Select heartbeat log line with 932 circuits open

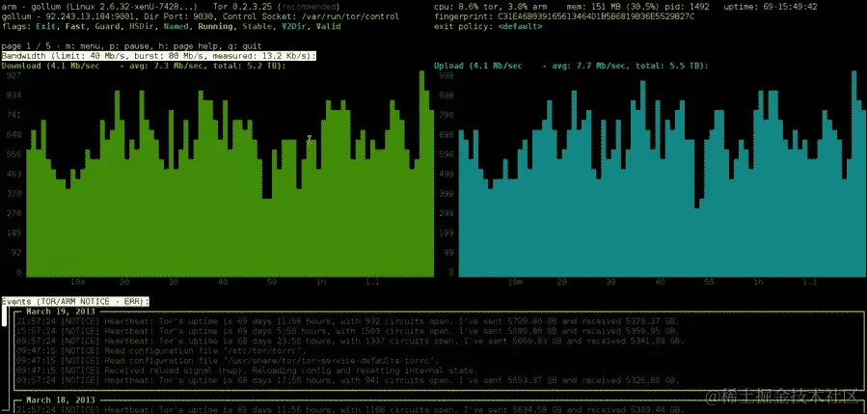tap(348, 321)
